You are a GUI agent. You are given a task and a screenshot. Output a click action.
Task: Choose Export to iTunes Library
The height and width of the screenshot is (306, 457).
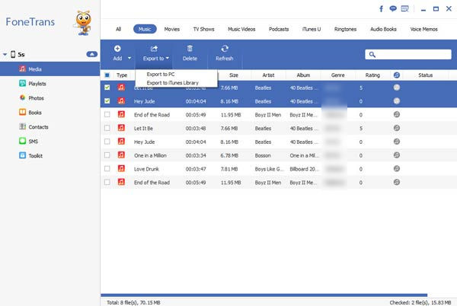[x=173, y=83]
